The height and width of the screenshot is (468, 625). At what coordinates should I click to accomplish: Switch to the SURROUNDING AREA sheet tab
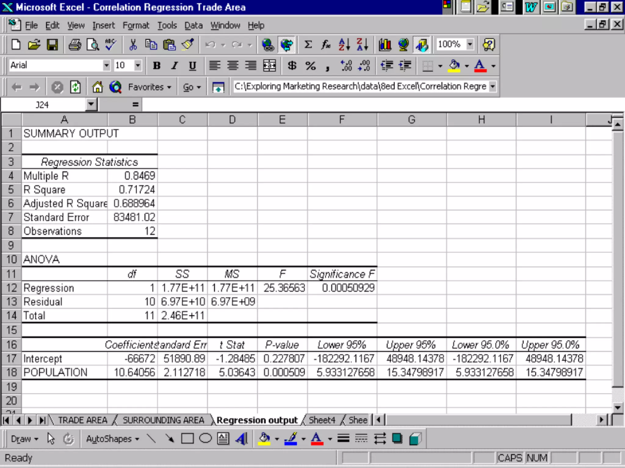[163, 420]
